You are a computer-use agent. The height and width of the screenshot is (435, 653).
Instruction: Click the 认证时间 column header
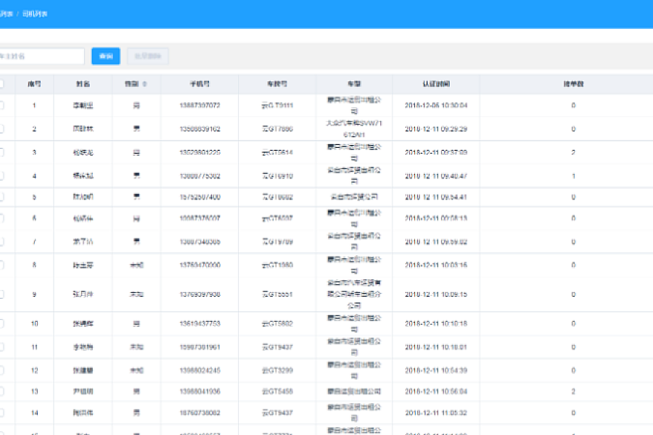tap(435, 84)
